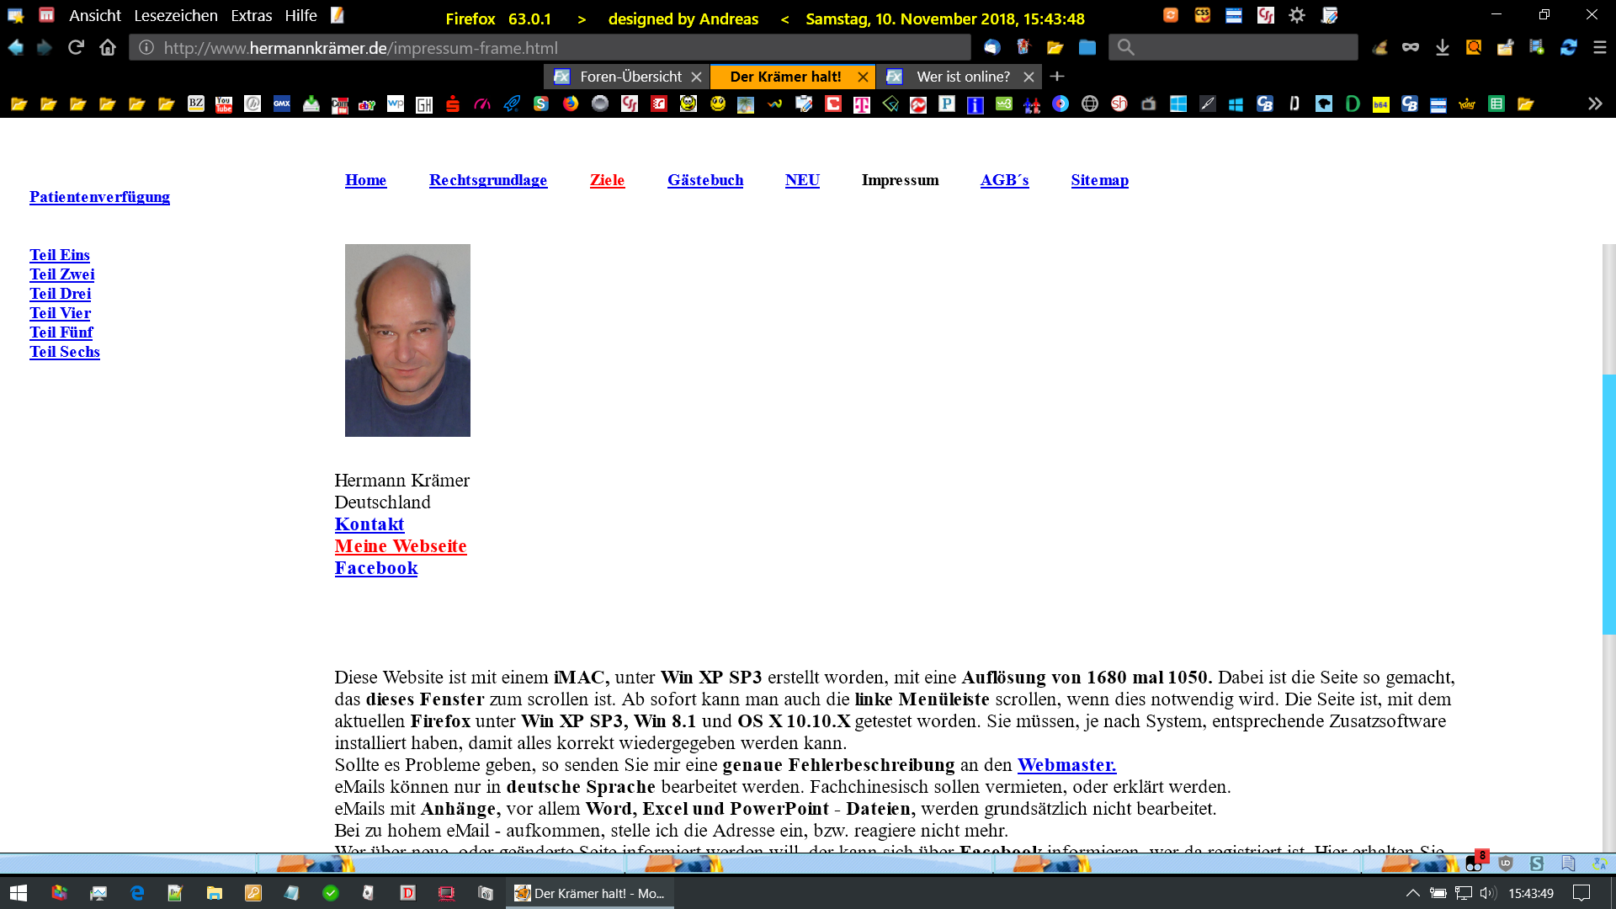Viewport: 1616px width, 909px height.
Task: Close the Wer ist online? tab
Action: coord(1029,77)
